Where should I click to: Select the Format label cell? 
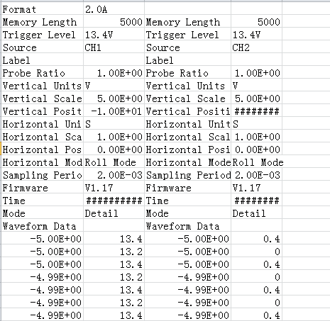pyautogui.click(x=43, y=9)
